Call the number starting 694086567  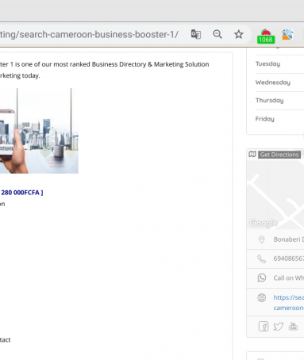[289, 259]
